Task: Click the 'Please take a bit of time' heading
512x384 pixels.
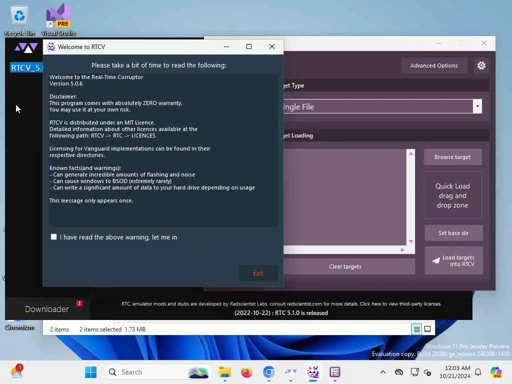Action: [158, 65]
